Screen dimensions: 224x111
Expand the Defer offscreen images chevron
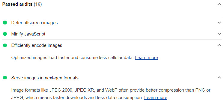tap(219, 23)
